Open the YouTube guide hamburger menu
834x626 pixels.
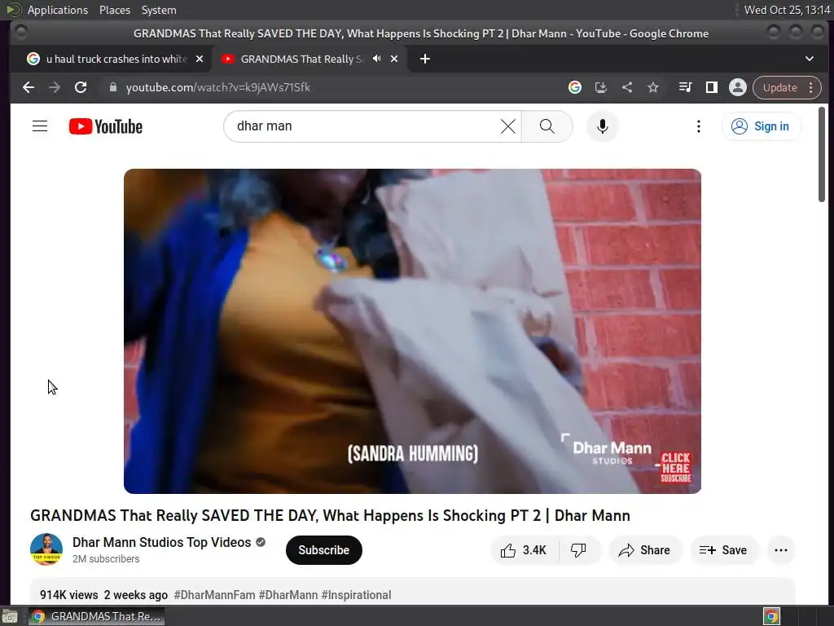[40, 126]
